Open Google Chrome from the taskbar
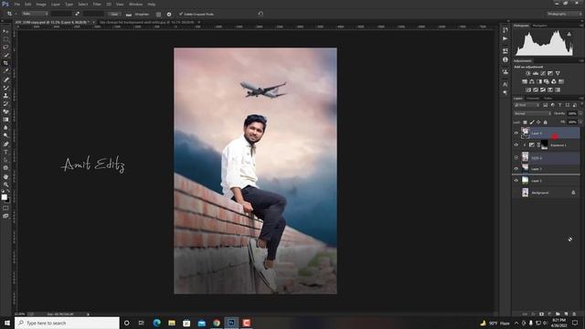 click(217, 323)
